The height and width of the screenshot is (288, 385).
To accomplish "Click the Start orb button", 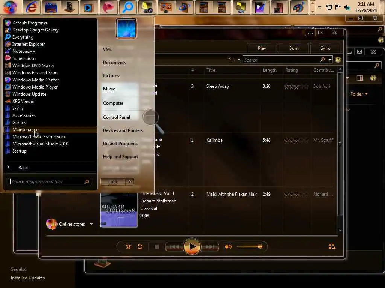I will click(x=10, y=7).
